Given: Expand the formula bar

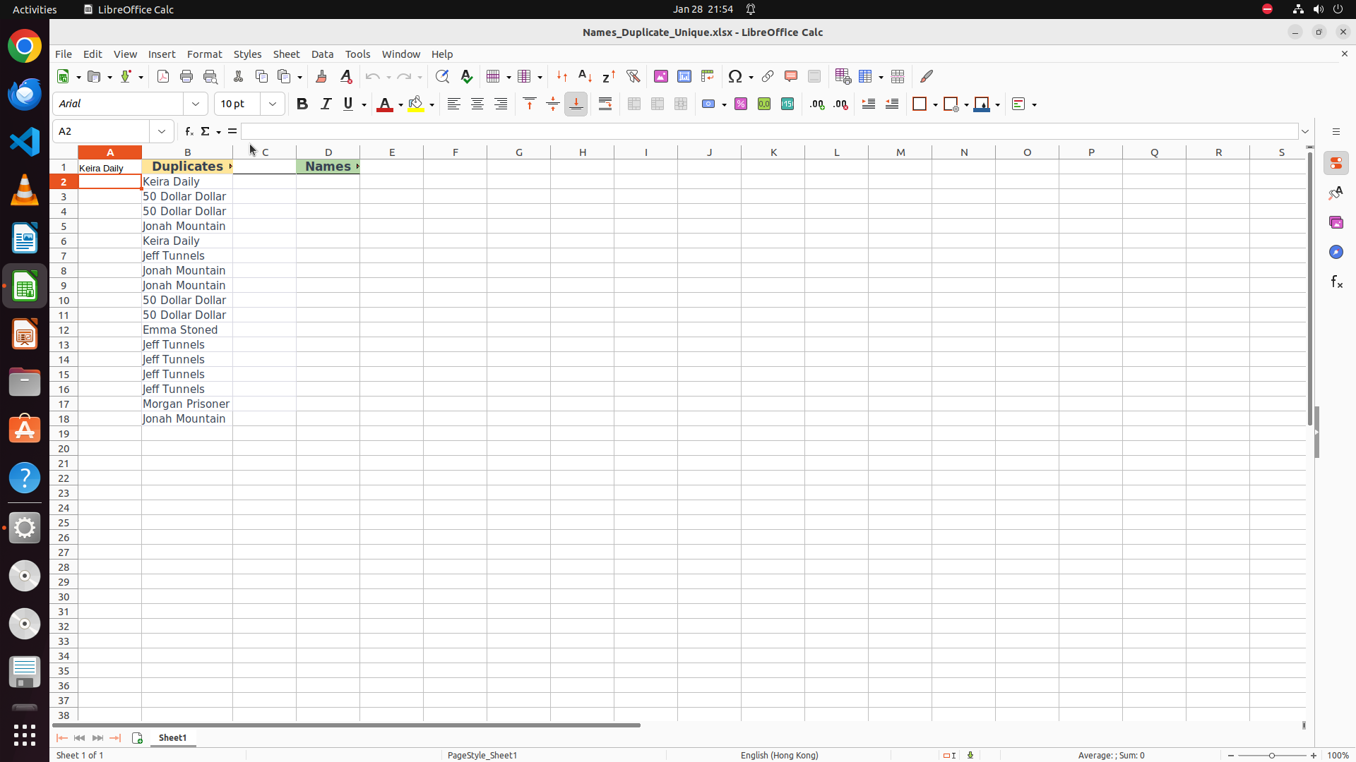Looking at the screenshot, I should 1305,131.
